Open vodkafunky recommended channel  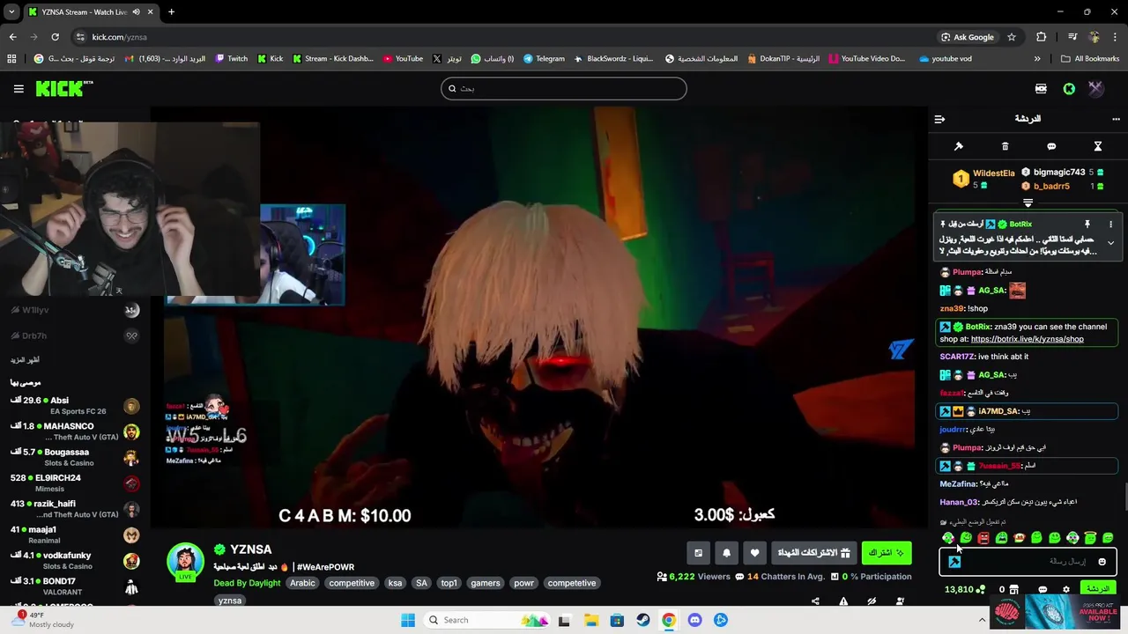coord(75,561)
